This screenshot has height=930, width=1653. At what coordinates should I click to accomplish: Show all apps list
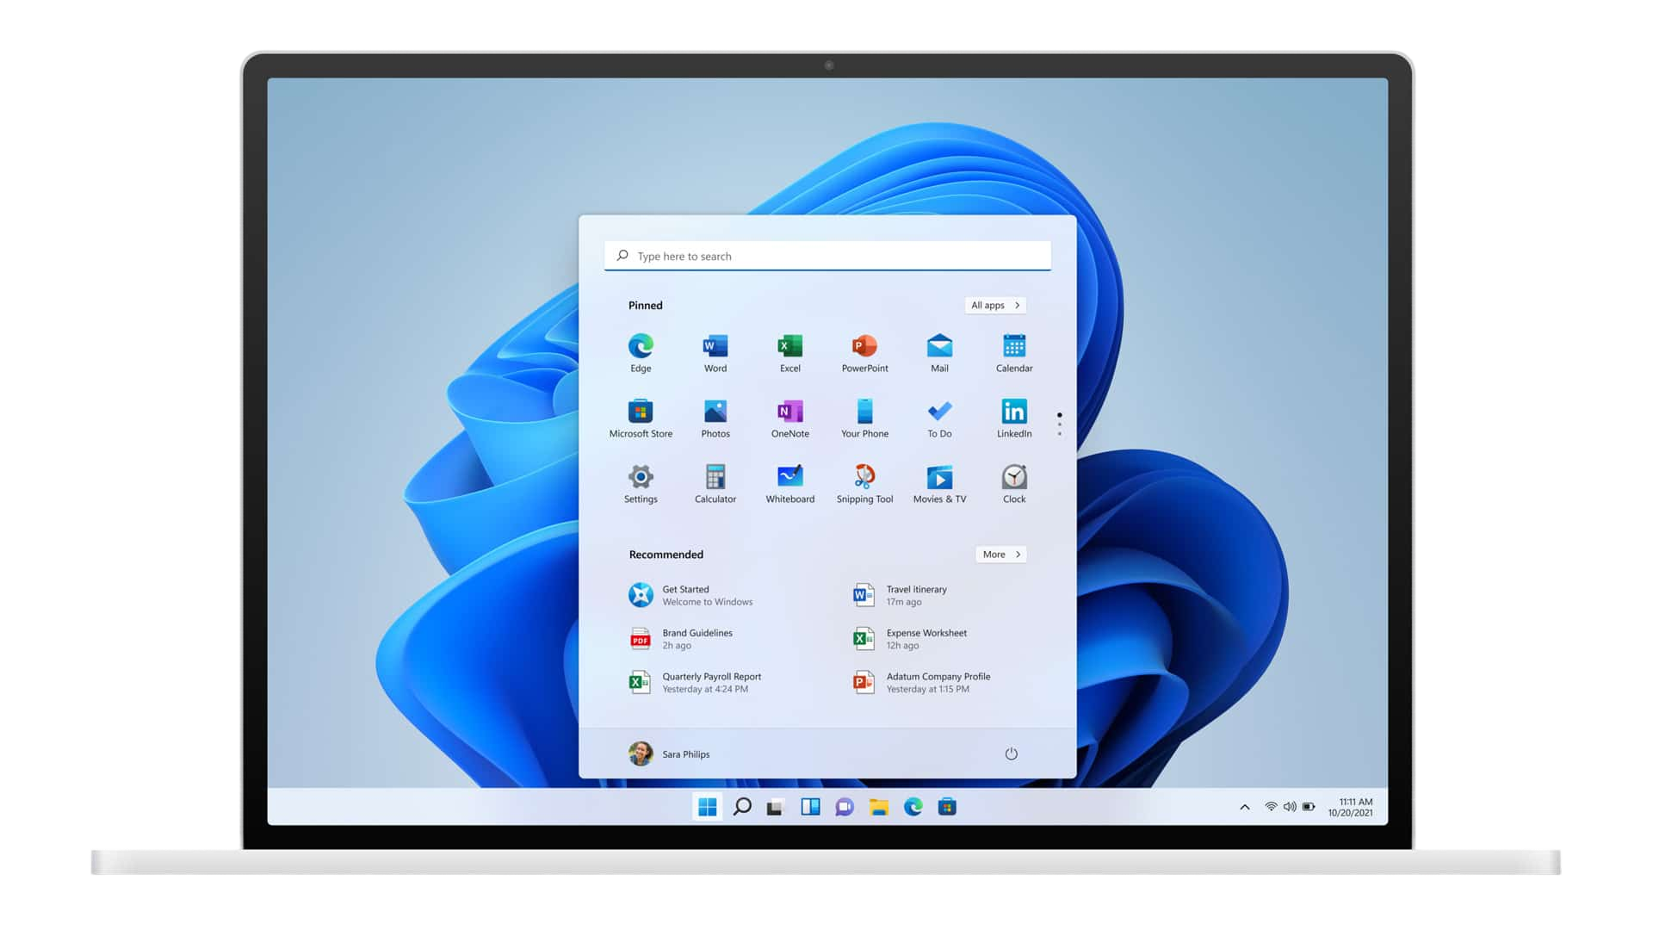[x=995, y=305]
